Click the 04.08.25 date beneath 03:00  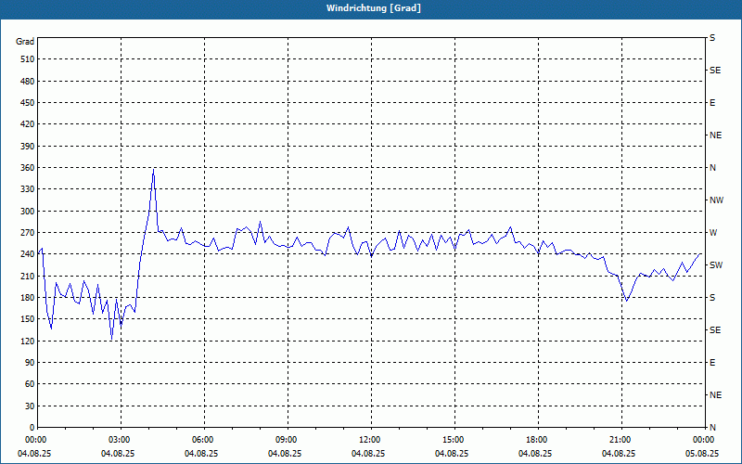(x=118, y=454)
